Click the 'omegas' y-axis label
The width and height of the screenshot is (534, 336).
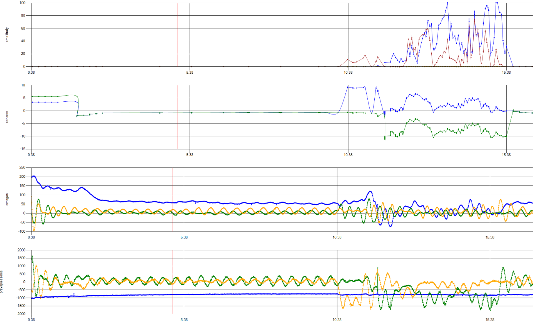7,199
